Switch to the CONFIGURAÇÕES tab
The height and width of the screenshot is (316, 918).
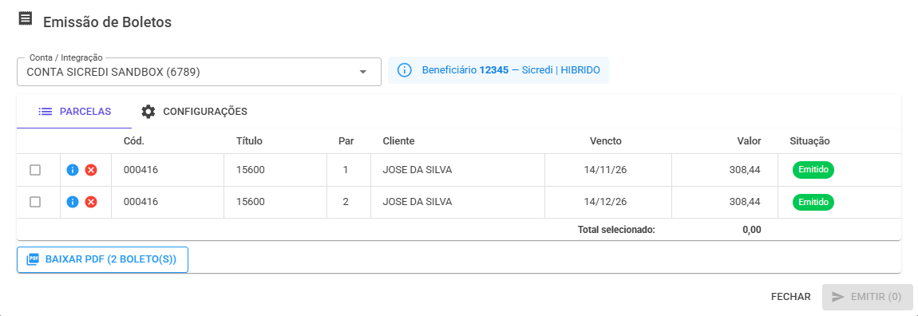194,111
